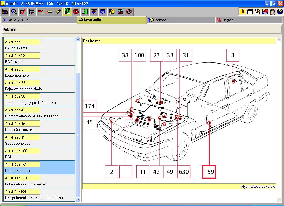Click the component list scroll-up arrow
The width and height of the screenshot is (284, 206).
78,40
